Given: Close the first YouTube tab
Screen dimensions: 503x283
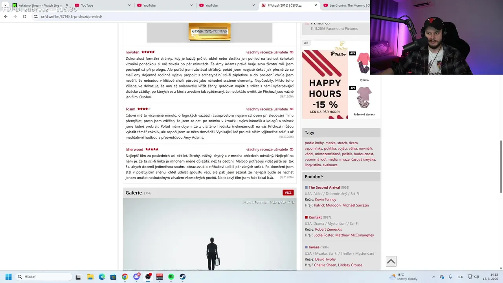Looking at the screenshot, I should point(129,5).
